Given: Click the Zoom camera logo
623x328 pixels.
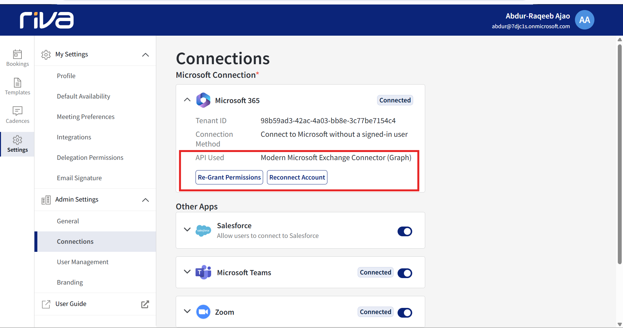Looking at the screenshot, I should click(203, 312).
